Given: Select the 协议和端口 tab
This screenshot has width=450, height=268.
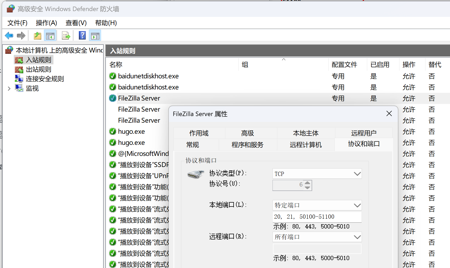Looking at the screenshot, I should pos(364,144).
